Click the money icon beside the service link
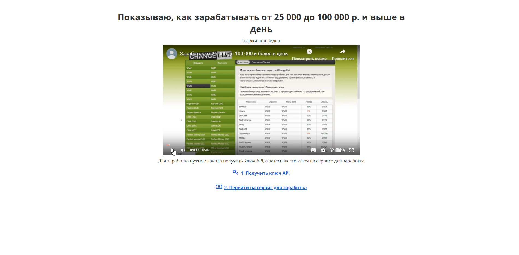519x255 pixels. 219,187
